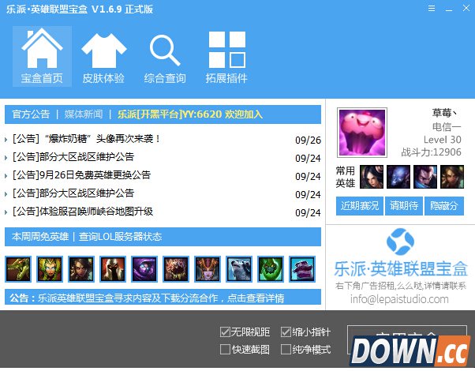Image resolution: width=475 pixels, height=371 pixels.
Task: Open the 皮肤体验 skin tab
Action: point(103,56)
